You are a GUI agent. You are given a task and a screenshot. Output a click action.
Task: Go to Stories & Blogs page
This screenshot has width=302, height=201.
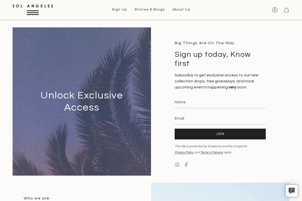(x=150, y=10)
